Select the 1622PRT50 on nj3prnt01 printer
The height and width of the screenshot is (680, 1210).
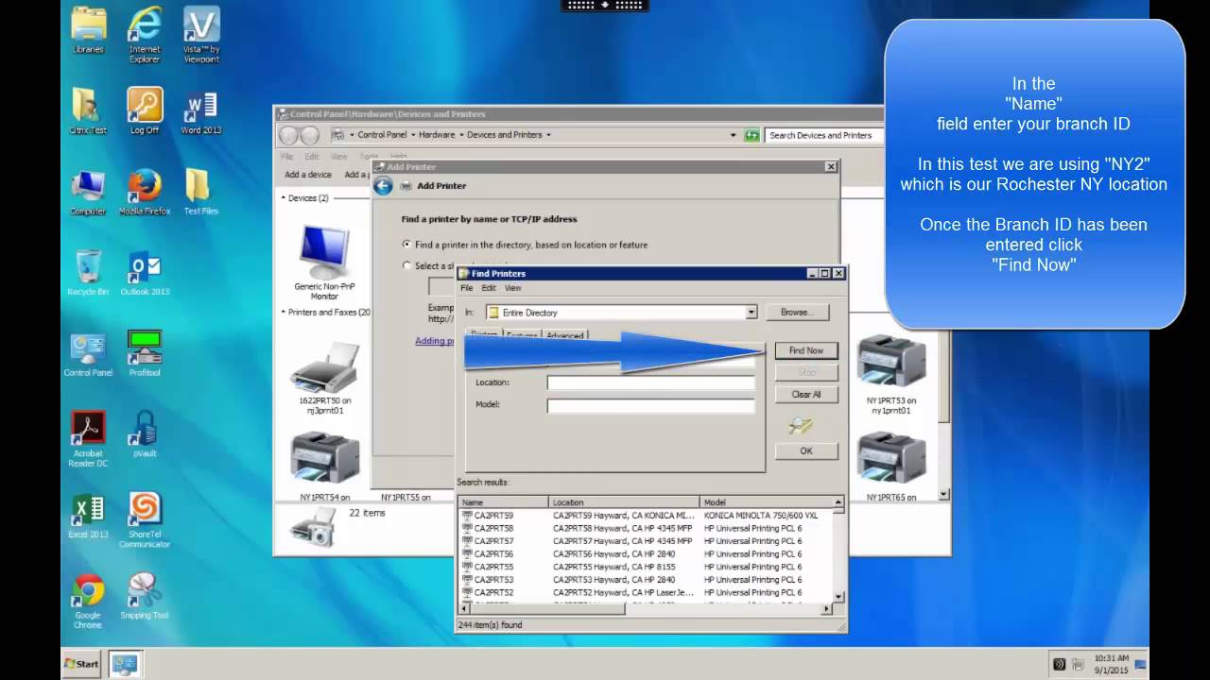[324, 378]
